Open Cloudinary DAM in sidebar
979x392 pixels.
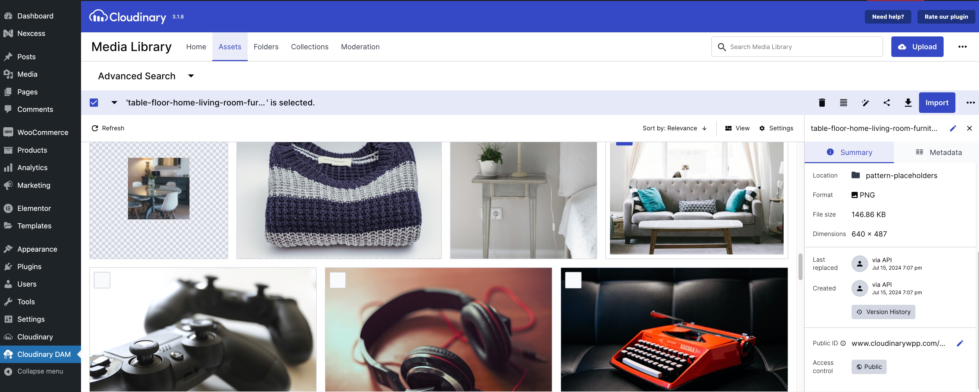coord(40,354)
